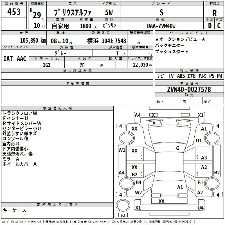Click inspector note コンソール傷
This screenshot has height=225, width=225.
tap(15, 139)
